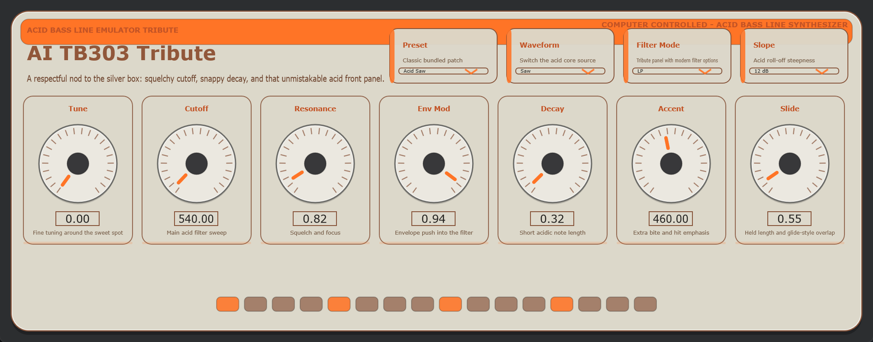This screenshot has height=342, width=873.
Task: Toggle sequencer step 4
Action: [311, 304]
